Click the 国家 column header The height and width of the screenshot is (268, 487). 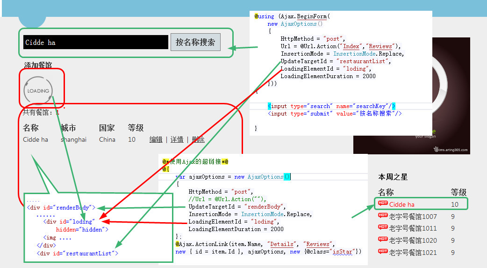click(107, 128)
